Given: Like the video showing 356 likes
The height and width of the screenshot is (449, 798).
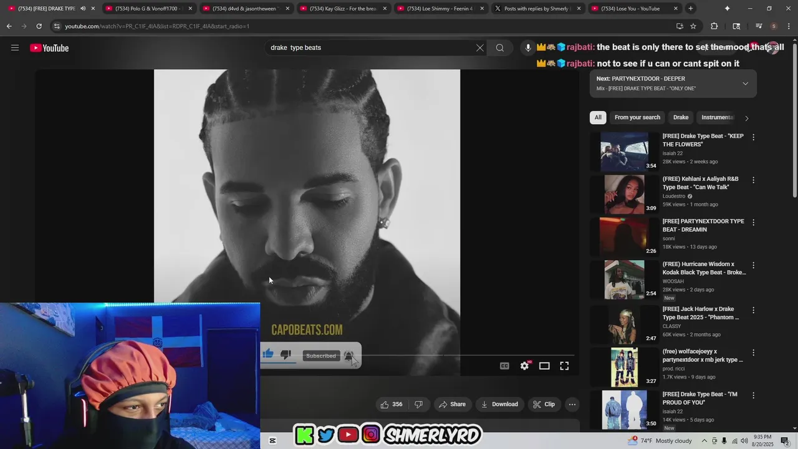Looking at the screenshot, I should [x=392, y=404].
